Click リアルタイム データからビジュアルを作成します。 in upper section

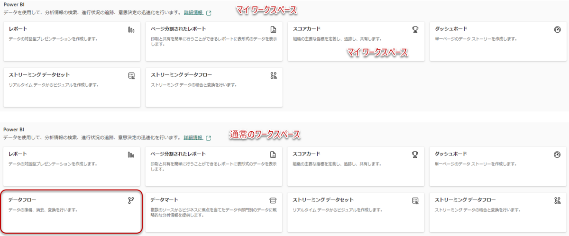[x=54, y=85]
